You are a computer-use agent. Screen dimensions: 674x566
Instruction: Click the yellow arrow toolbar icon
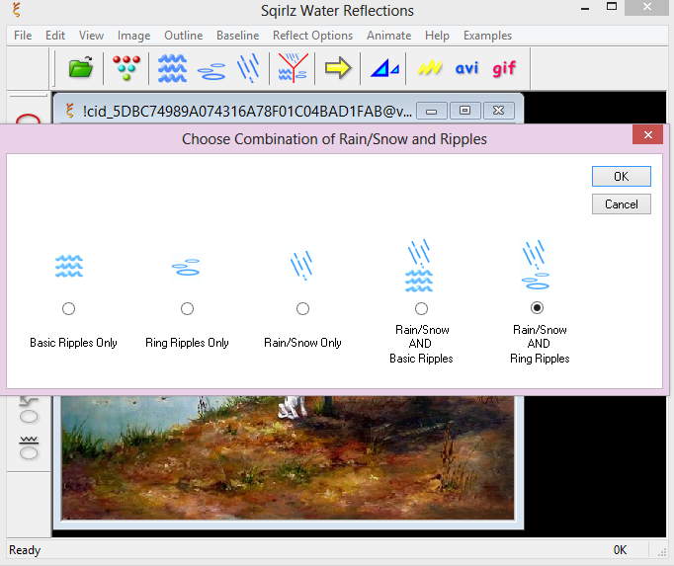(339, 68)
